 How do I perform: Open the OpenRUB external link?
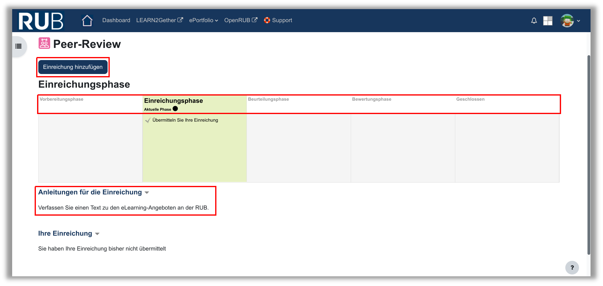click(240, 20)
